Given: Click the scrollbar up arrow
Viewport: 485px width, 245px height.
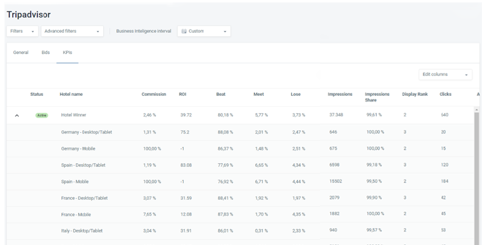Looking at the screenshot, I should [477, 110].
